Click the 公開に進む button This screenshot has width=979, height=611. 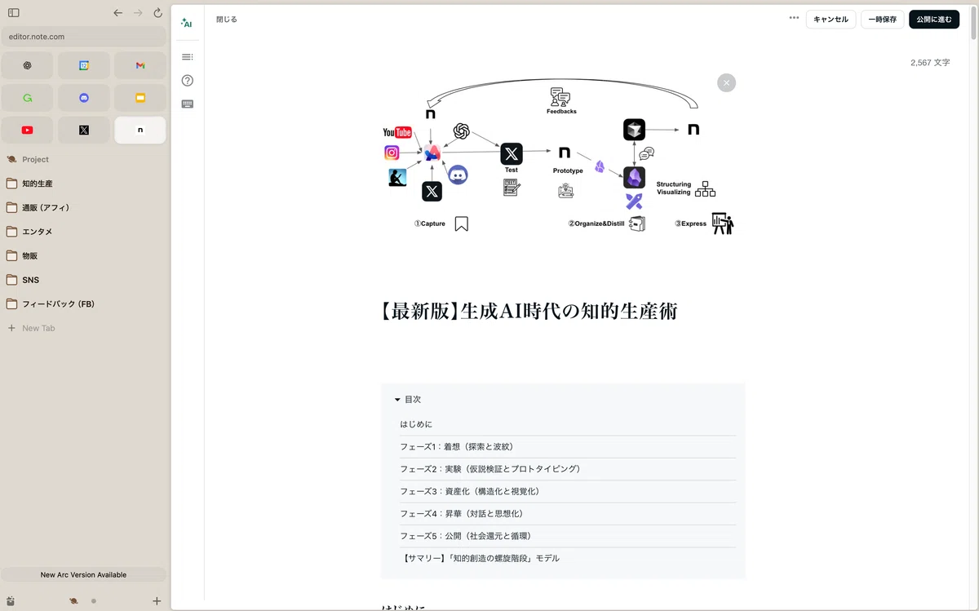(x=934, y=19)
